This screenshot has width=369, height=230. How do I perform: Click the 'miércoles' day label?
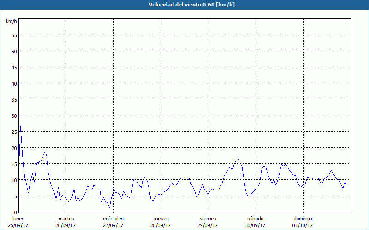113,218
